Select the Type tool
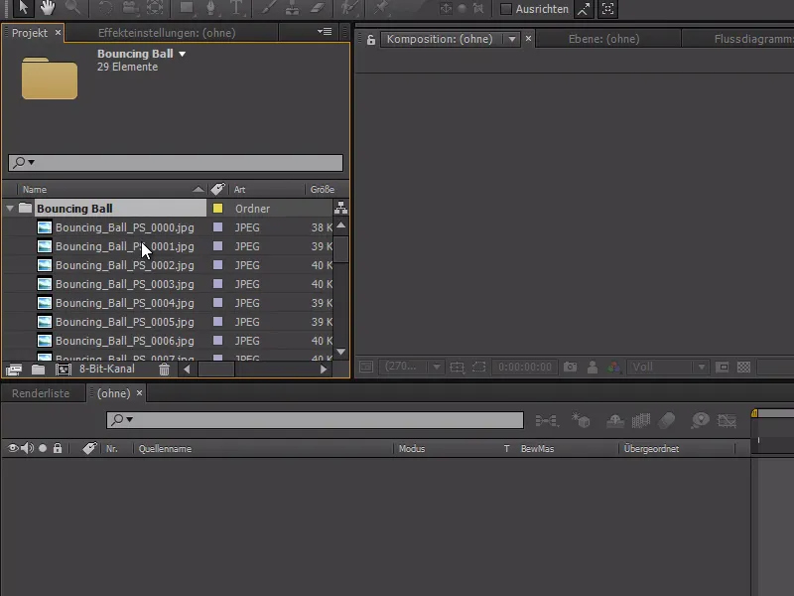 pos(235,9)
